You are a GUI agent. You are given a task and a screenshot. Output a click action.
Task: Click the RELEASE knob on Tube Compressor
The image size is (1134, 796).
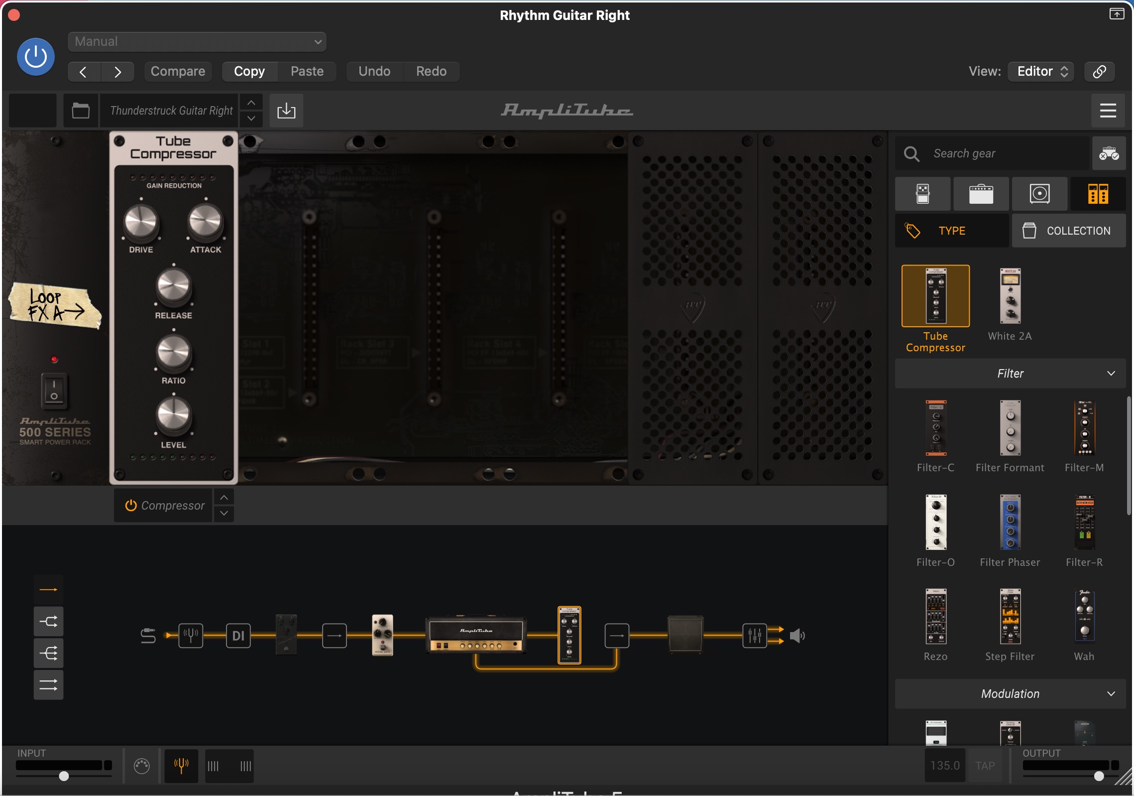[x=173, y=286]
